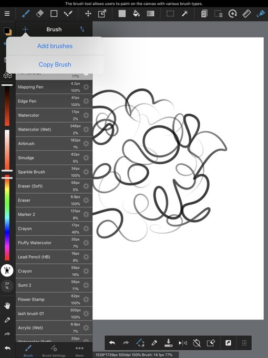Toggle brush/eraser switch in bottom toolbar
This screenshot has height=358, width=268.
click(140, 343)
